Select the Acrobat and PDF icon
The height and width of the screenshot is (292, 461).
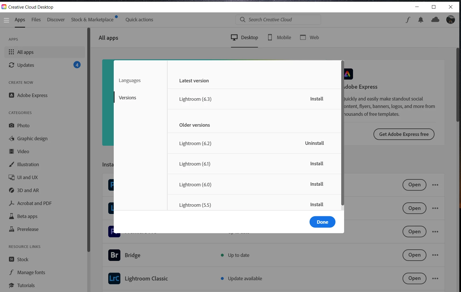pos(11,203)
